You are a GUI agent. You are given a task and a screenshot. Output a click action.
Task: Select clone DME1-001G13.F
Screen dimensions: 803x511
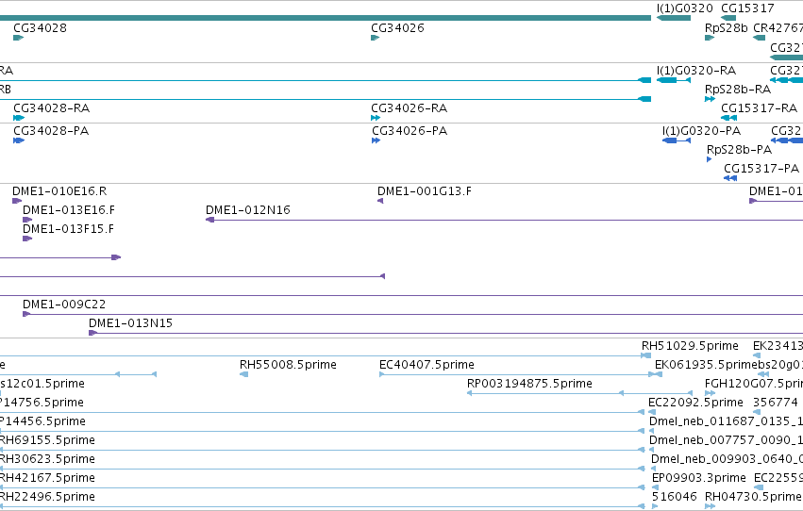425,190
